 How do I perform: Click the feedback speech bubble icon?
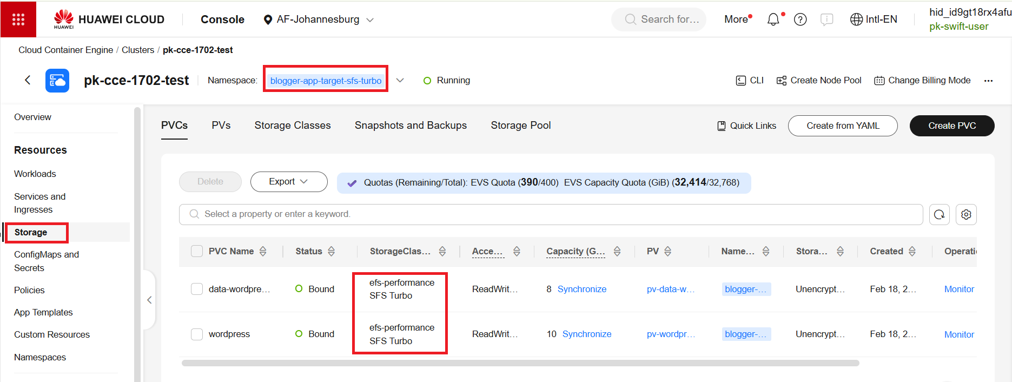click(826, 19)
